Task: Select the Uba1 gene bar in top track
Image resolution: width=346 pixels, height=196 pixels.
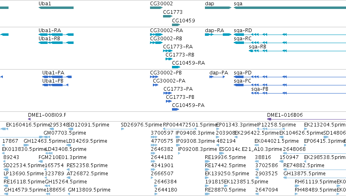Action: 56,8
